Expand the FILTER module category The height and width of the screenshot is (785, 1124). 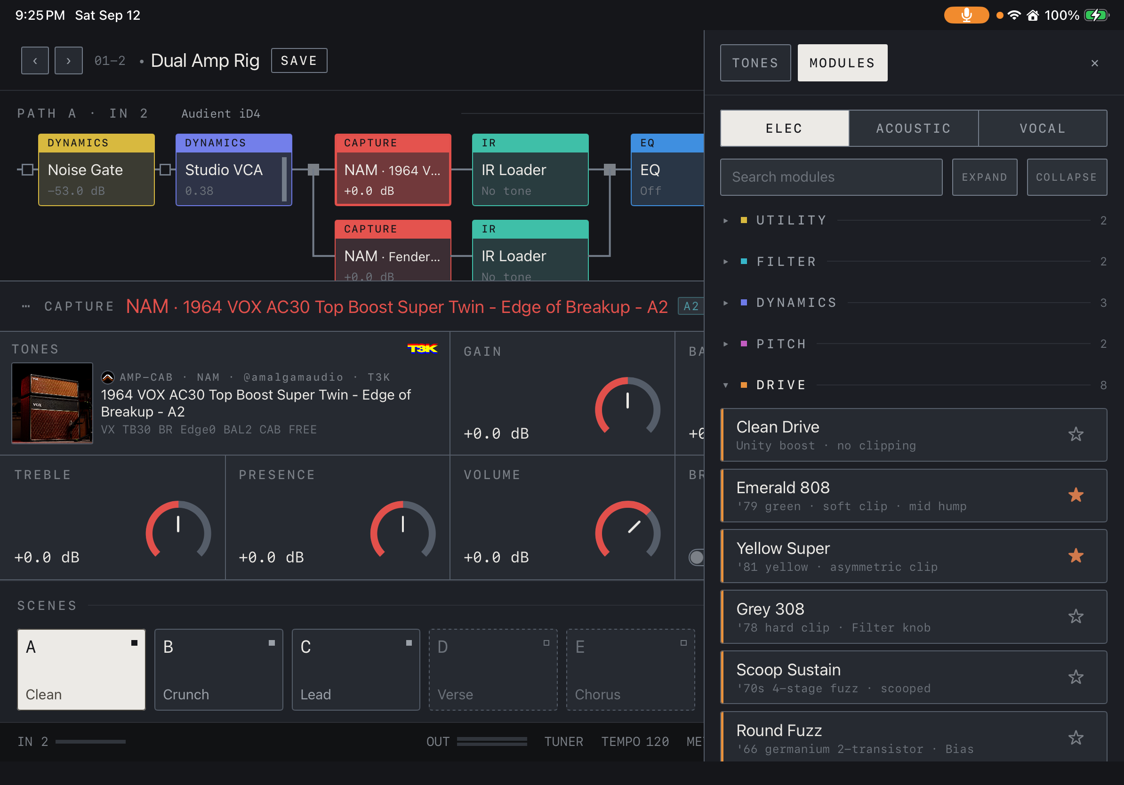coord(913,261)
